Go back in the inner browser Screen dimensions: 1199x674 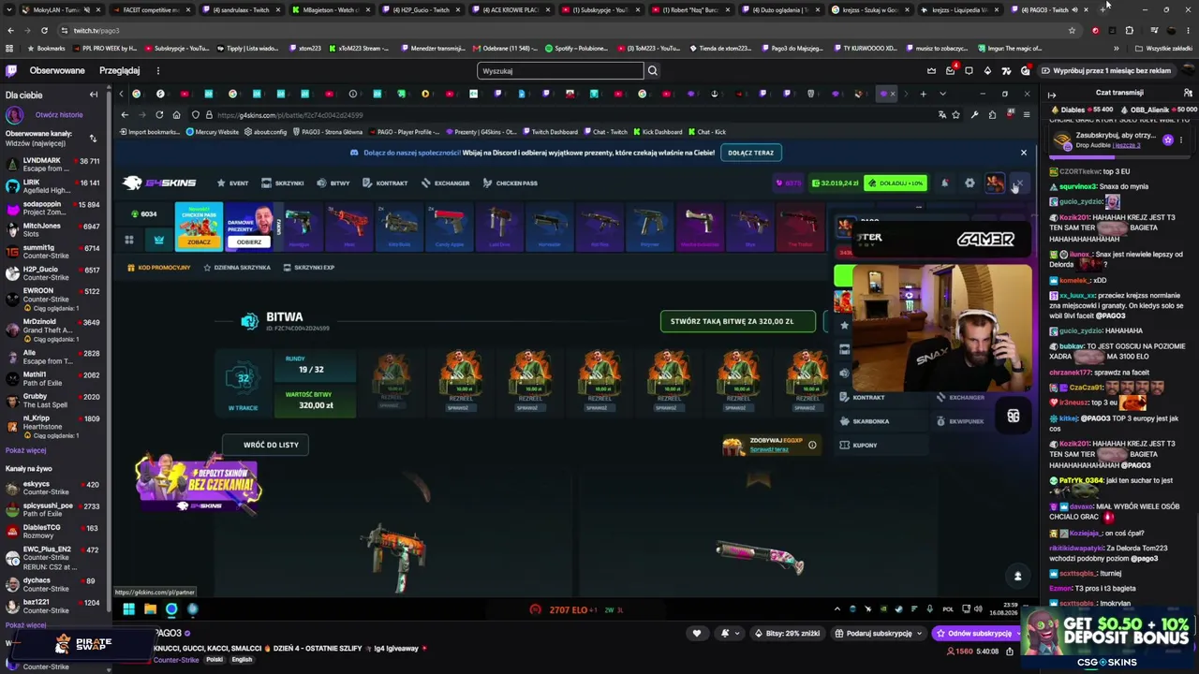tap(125, 115)
